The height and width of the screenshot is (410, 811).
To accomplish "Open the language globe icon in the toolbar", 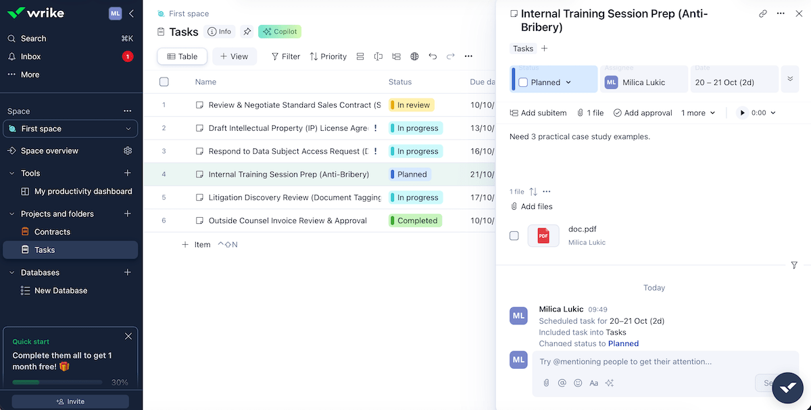I will [414, 57].
